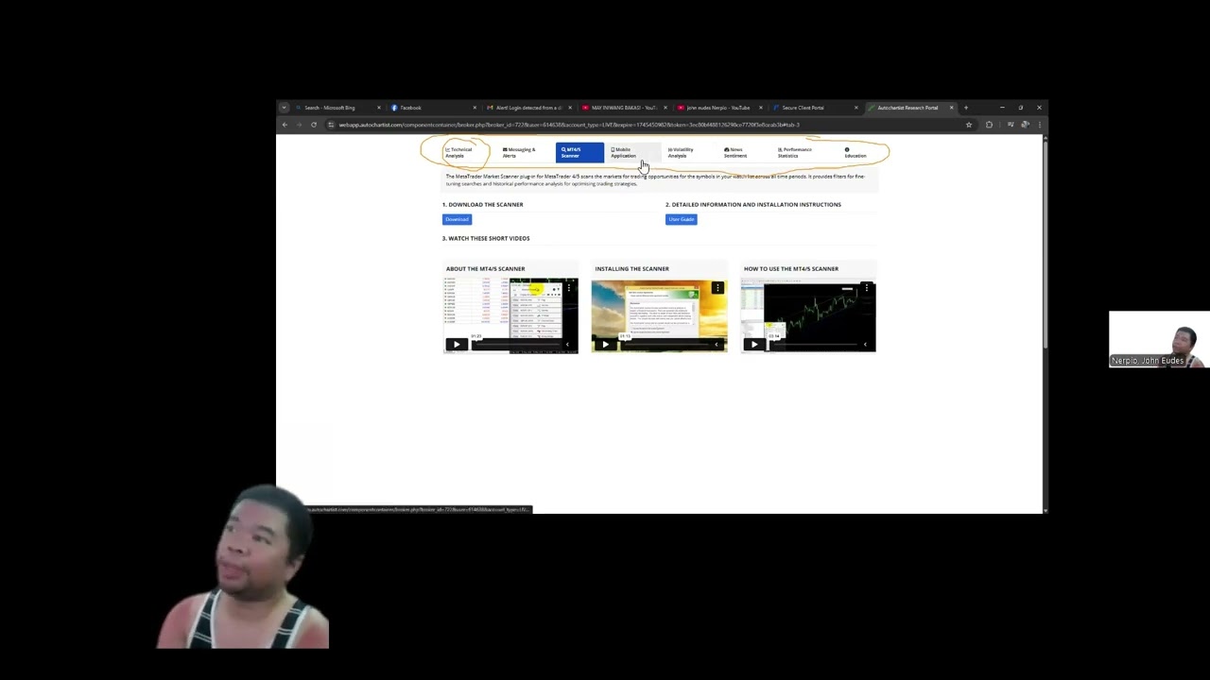The width and height of the screenshot is (1210, 680).
Task: Expand controls arrow on About the MT4/5 Scanner video
Action: pos(568,345)
